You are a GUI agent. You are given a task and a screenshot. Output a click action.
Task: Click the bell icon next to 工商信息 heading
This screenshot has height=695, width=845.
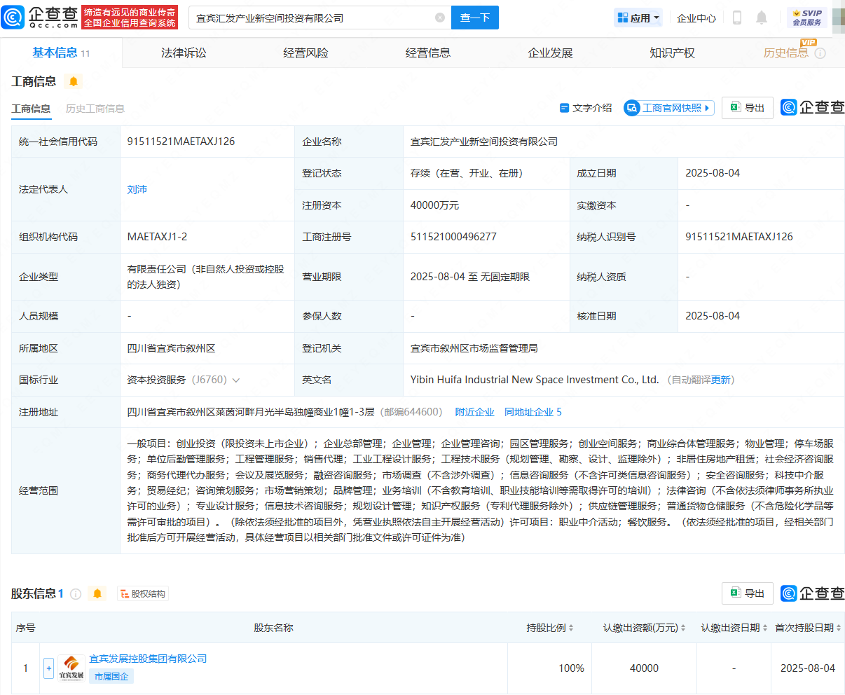click(x=73, y=81)
